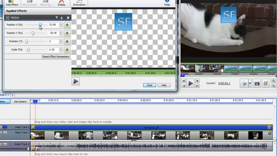The image size is (277, 156).
Task: Click the transition icon at end of Video Track 1
Action: click(270, 133)
